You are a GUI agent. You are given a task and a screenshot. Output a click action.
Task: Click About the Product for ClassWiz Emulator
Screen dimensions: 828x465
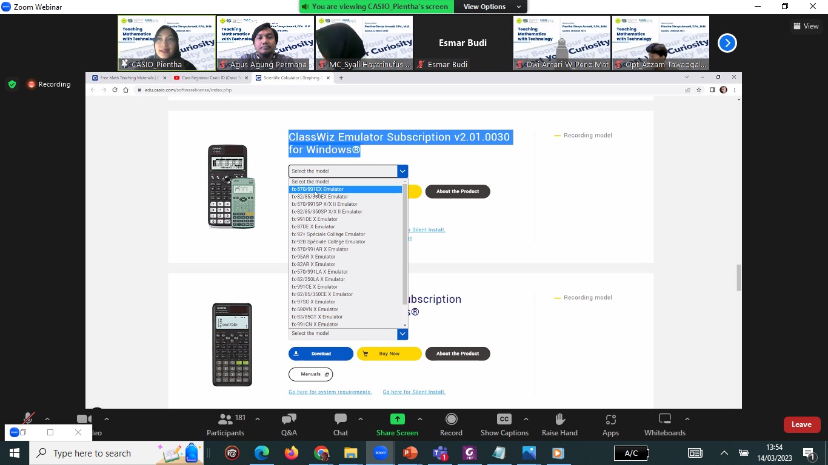458,191
